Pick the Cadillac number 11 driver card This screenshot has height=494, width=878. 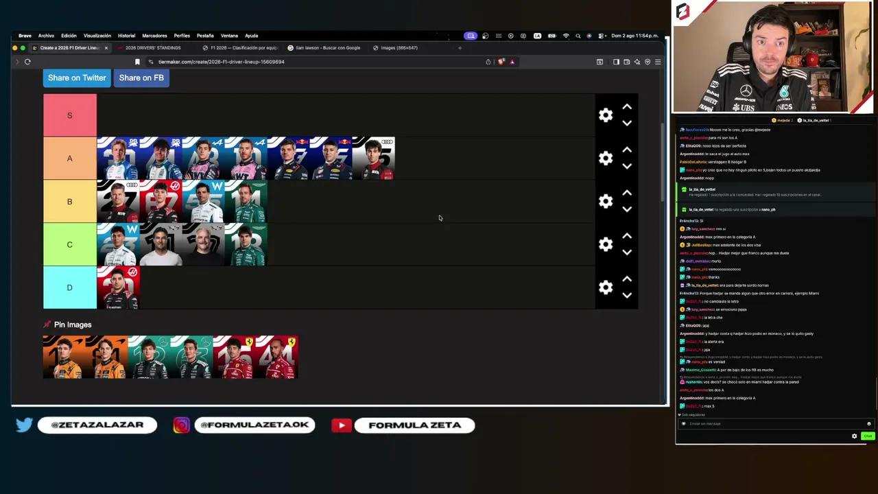[161, 244]
